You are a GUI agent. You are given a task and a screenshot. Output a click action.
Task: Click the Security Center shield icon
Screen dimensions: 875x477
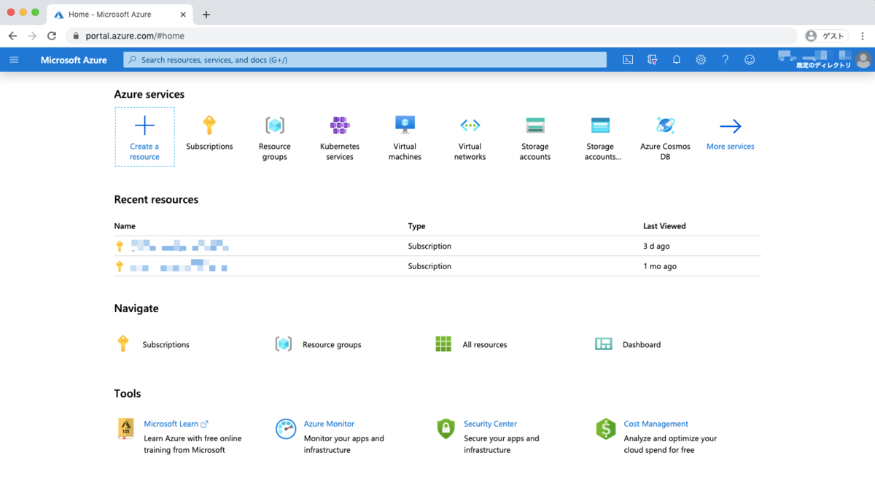tap(446, 429)
